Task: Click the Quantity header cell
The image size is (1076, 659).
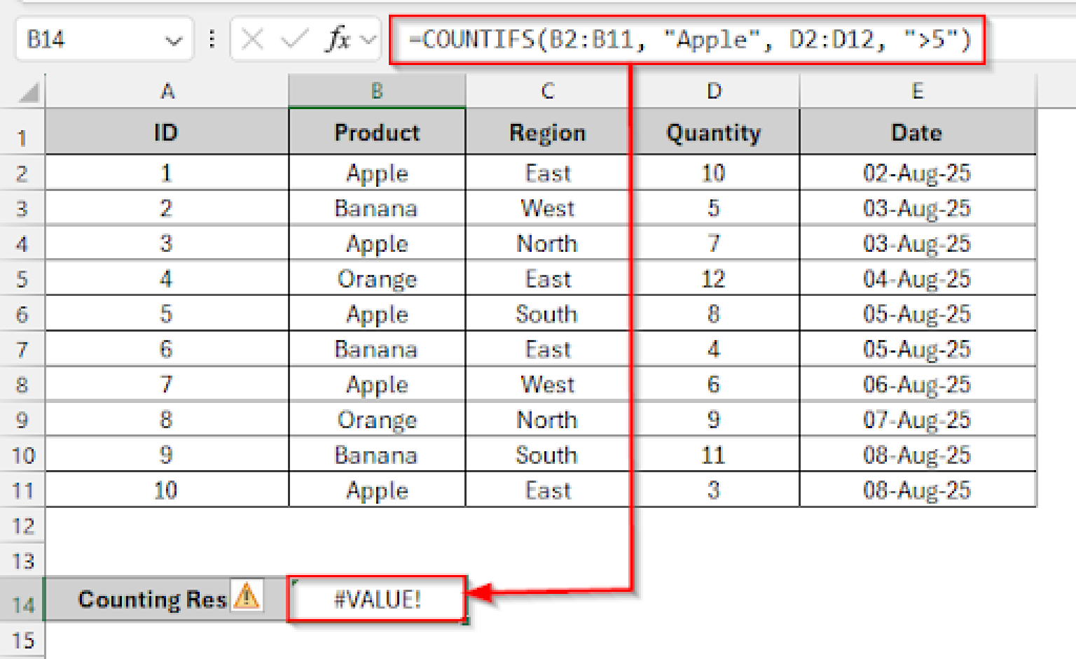Action: point(714,132)
